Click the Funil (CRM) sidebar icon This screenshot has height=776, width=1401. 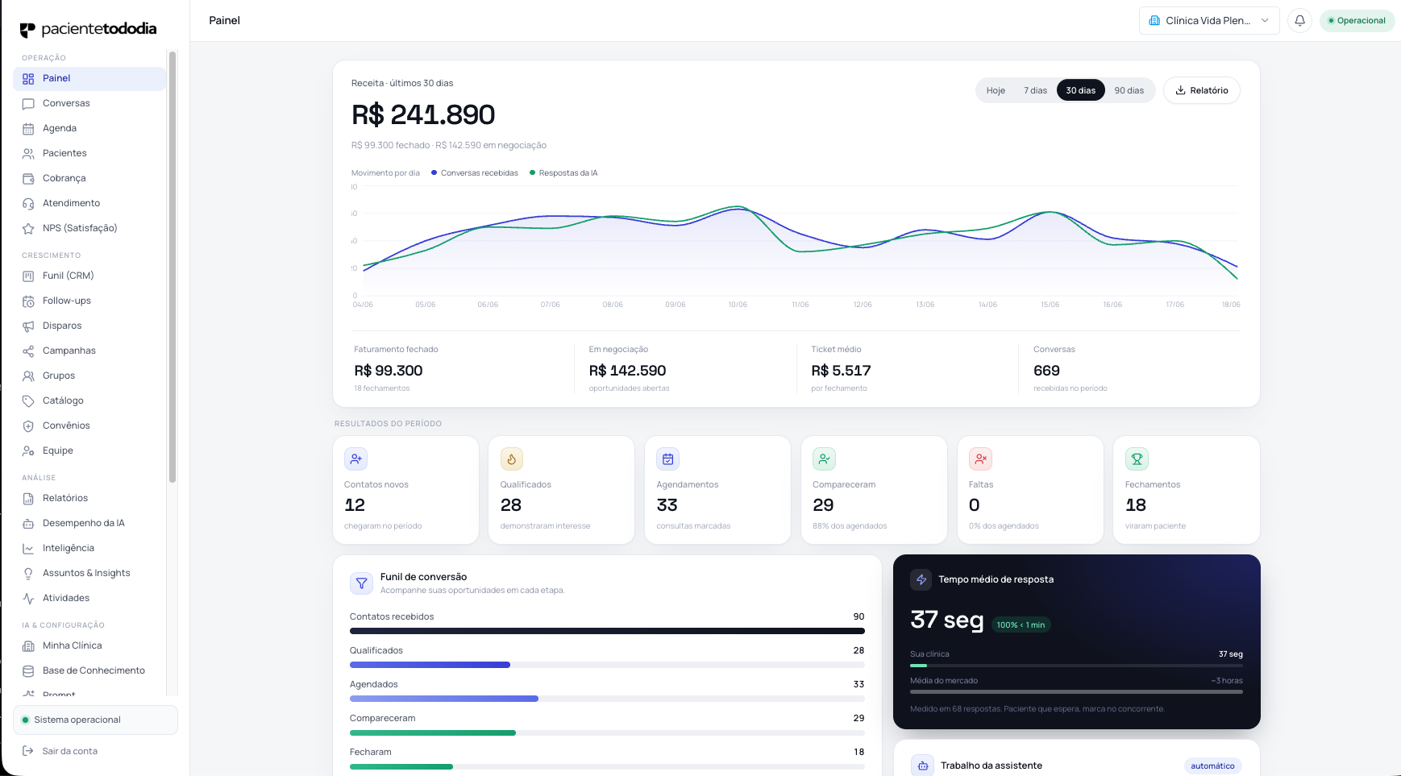coord(28,276)
